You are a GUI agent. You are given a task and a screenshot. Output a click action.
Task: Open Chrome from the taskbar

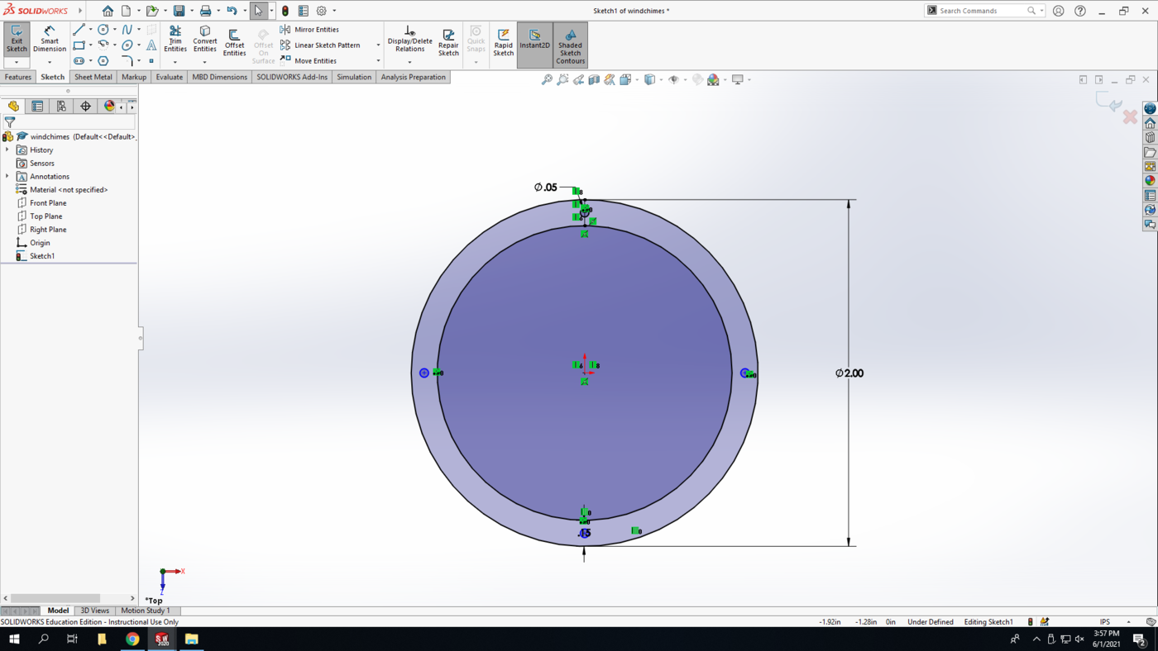coord(132,639)
